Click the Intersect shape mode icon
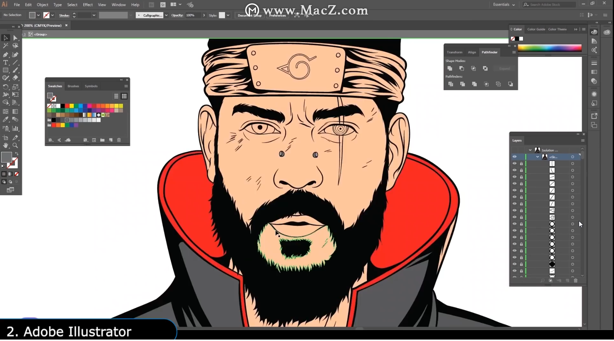The image size is (614, 341). coord(473,69)
